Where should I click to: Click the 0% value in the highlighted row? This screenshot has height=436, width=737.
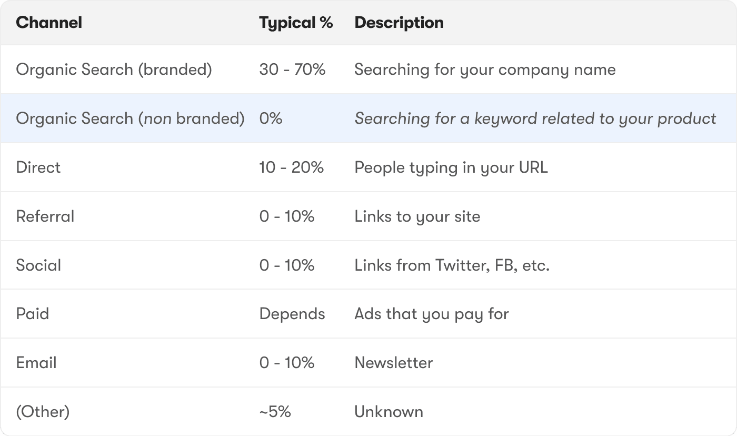tap(271, 118)
